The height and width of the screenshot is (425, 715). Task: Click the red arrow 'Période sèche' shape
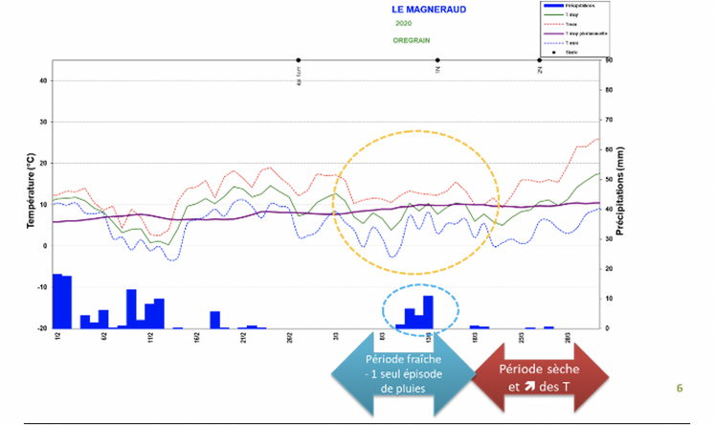pos(542,376)
